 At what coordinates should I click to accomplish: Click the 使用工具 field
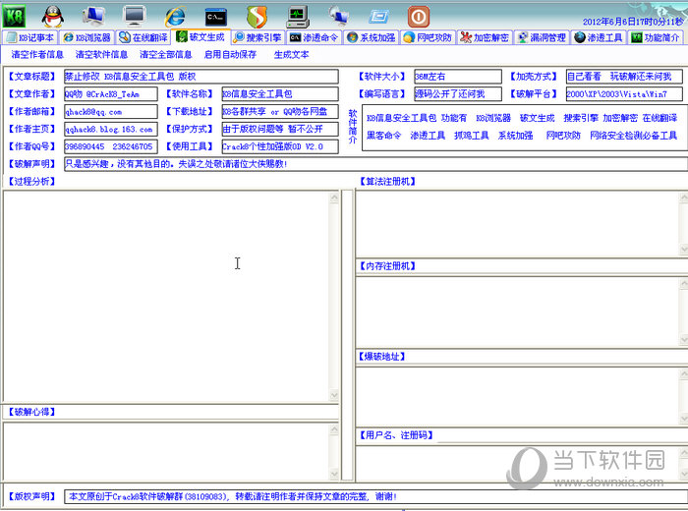coord(280,146)
